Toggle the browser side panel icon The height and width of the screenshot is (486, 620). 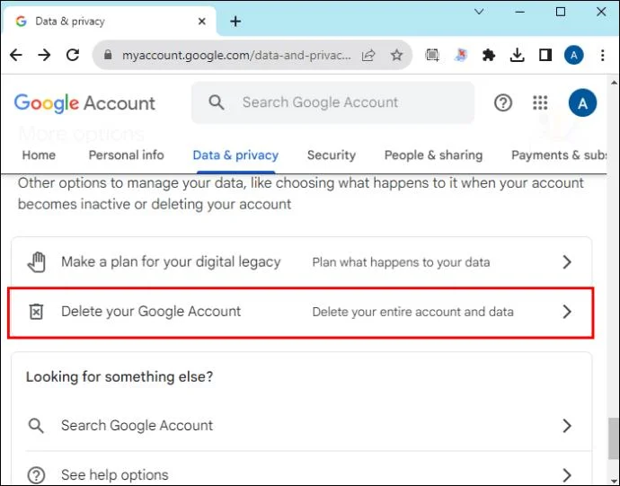click(x=545, y=56)
